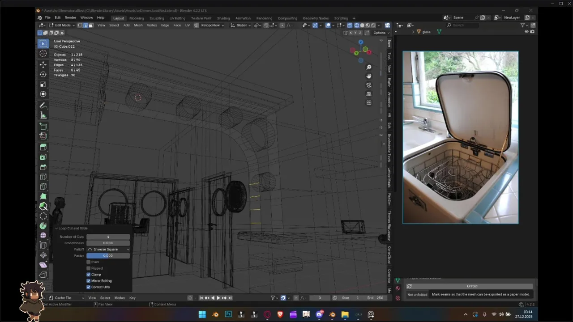Switch to edge select mode
Viewport: 573px width, 322px height.
click(x=86, y=25)
